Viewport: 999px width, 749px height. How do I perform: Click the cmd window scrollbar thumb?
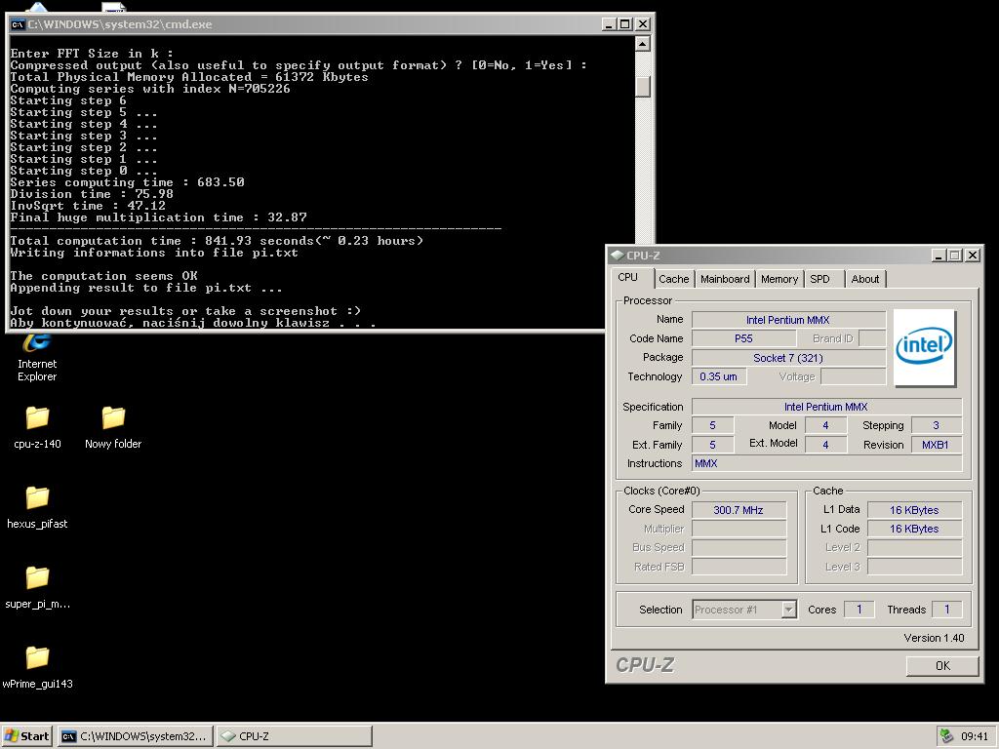tap(643, 86)
